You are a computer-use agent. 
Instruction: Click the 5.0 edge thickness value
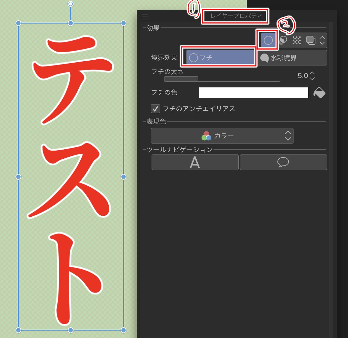tap(303, 76)
